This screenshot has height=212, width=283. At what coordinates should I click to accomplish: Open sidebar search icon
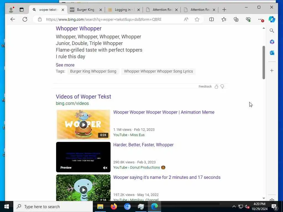[272, 30]
